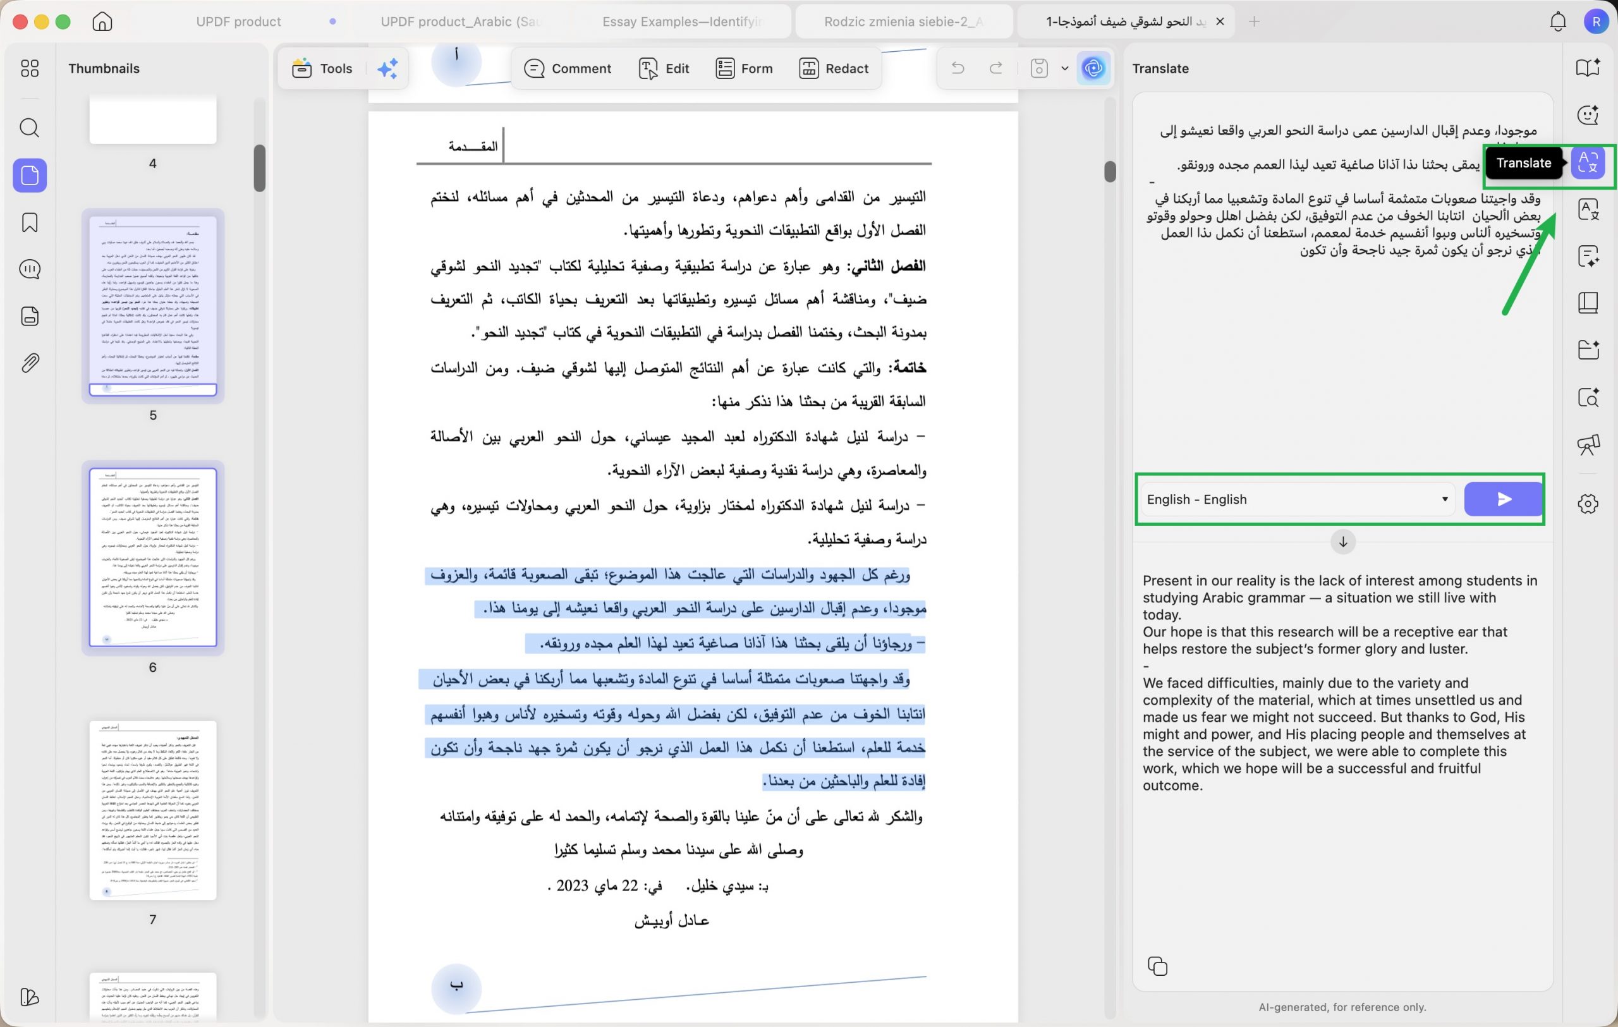Click the presentation icon in right sidebar
Viewport: 1618px width, 1027px height.
[x=1588, y=444]
